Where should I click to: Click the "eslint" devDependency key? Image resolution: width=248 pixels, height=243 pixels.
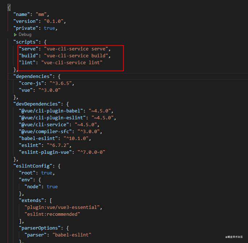tap(30, 145)
